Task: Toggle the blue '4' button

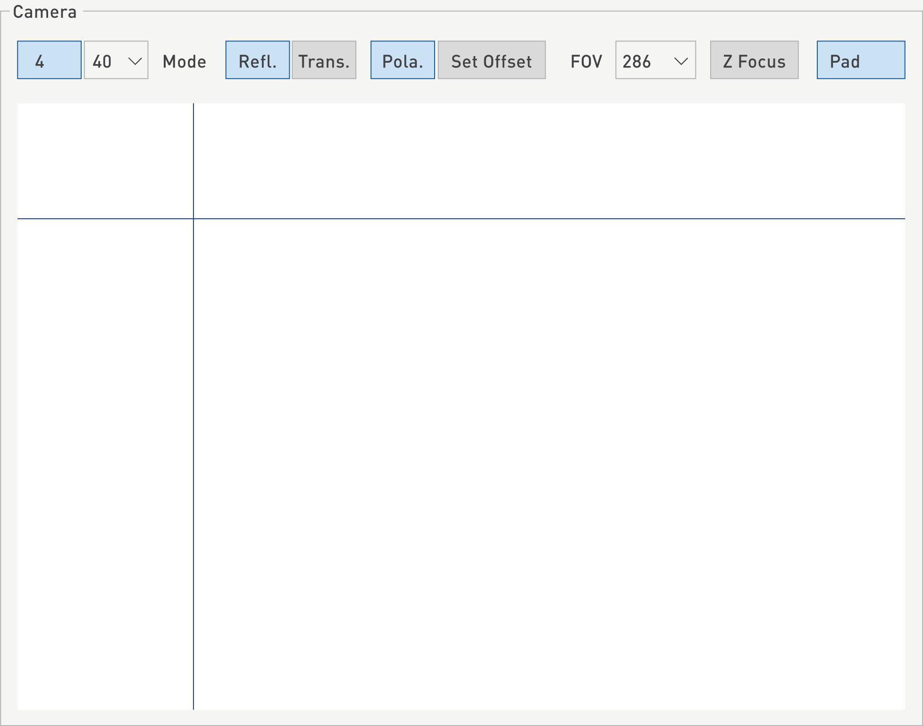Action: click(x=49, y=60)
